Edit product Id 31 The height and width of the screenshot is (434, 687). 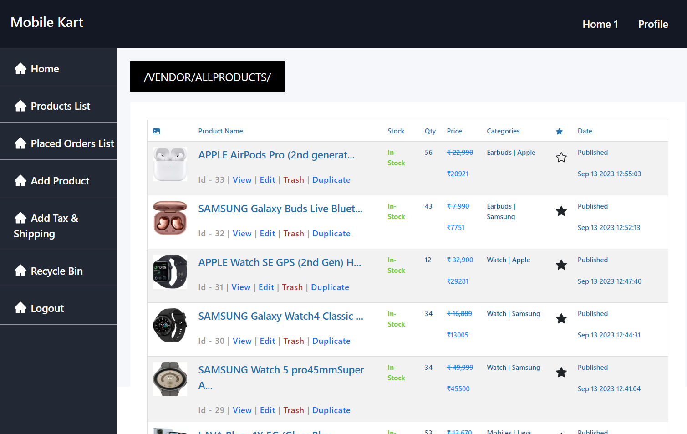pyautogui.click(x=266, y=287)
